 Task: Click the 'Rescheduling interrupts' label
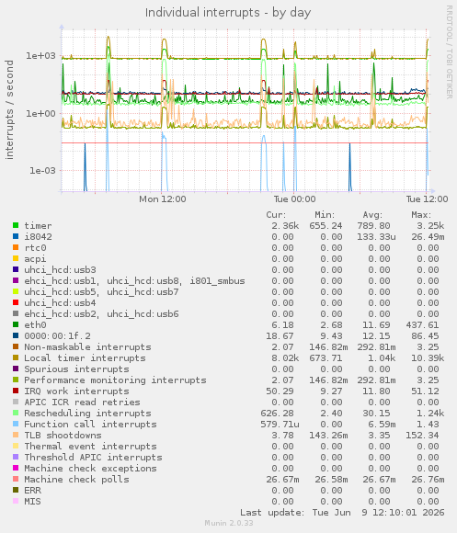[87, 413]
